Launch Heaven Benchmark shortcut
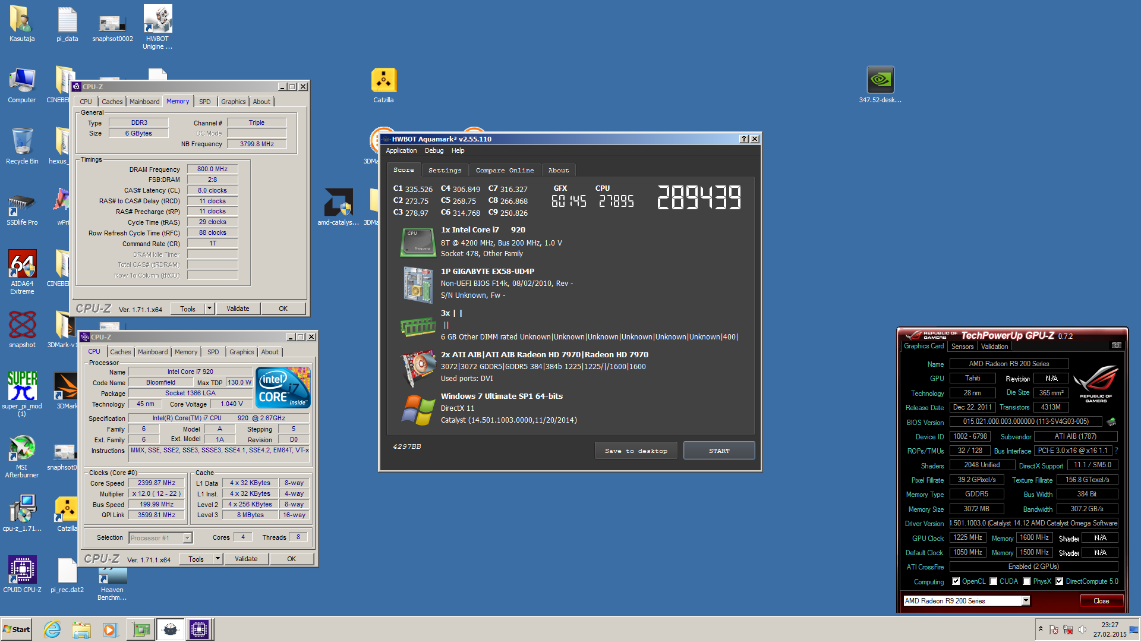The width and height of the screenshot is (1141, 642). 112,584
